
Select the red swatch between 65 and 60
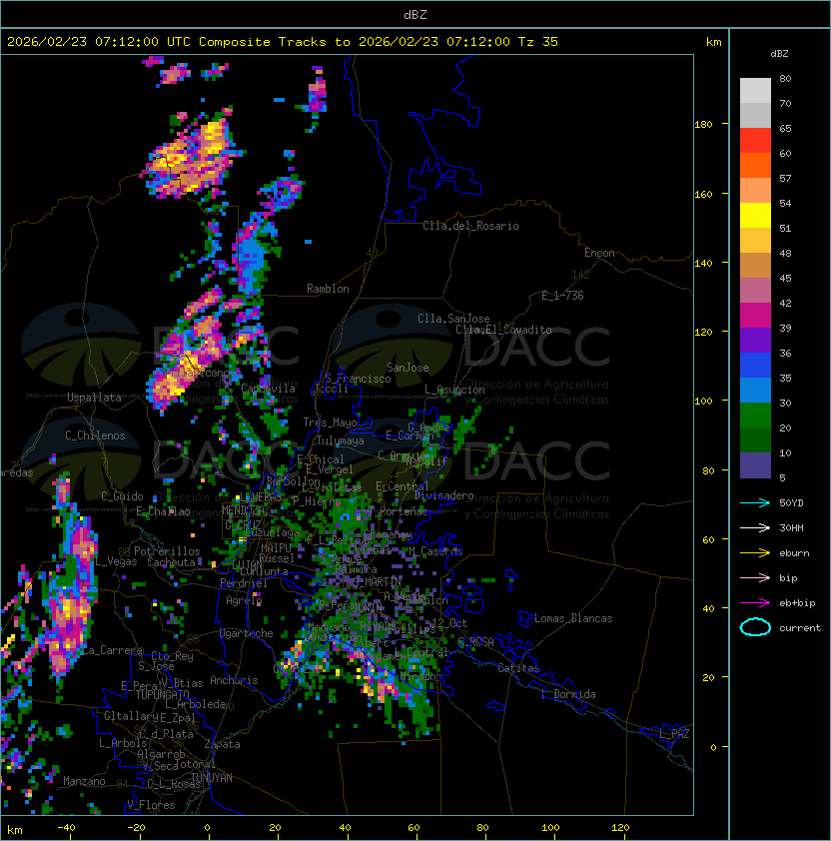pyautogui.click(x=755, y=141)
